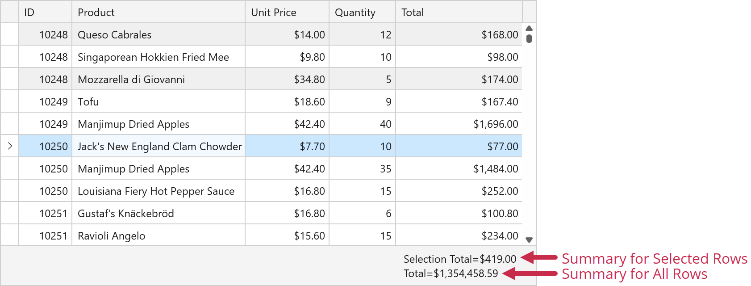Click the Selection Total summary text
The image size is (751, 286).
point(459,259)
